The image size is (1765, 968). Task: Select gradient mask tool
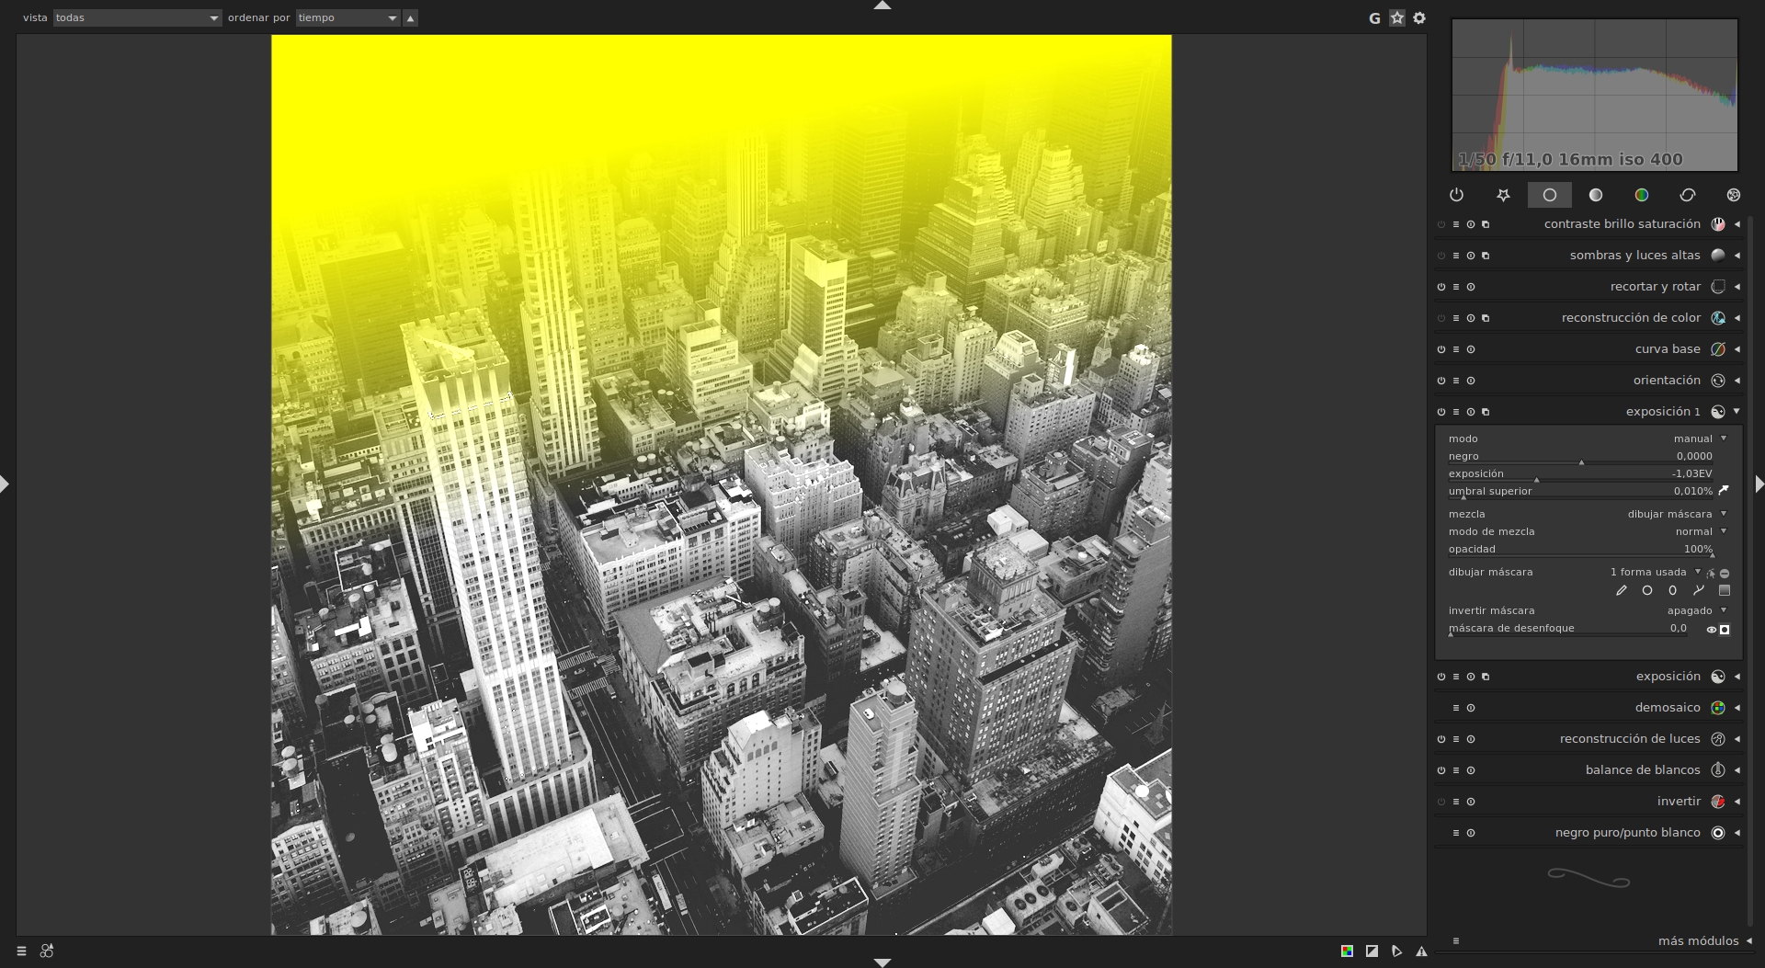pyautogui.click(x=1725, y=591)
